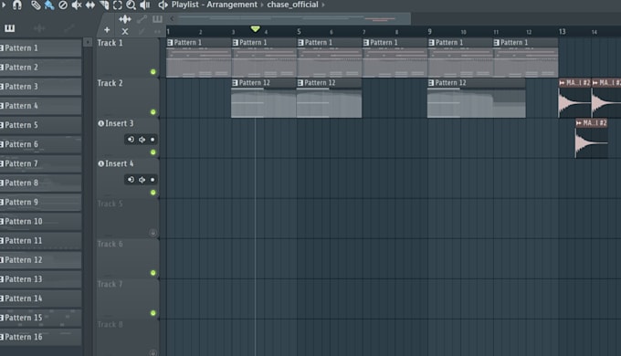The width and height of the screenshot is (621, 356).
Task: Select the Delete tool
Action: 63,5
